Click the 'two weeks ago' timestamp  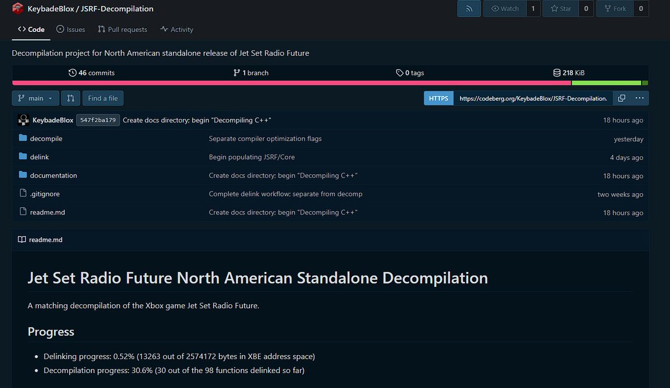(x=620, y=194)
